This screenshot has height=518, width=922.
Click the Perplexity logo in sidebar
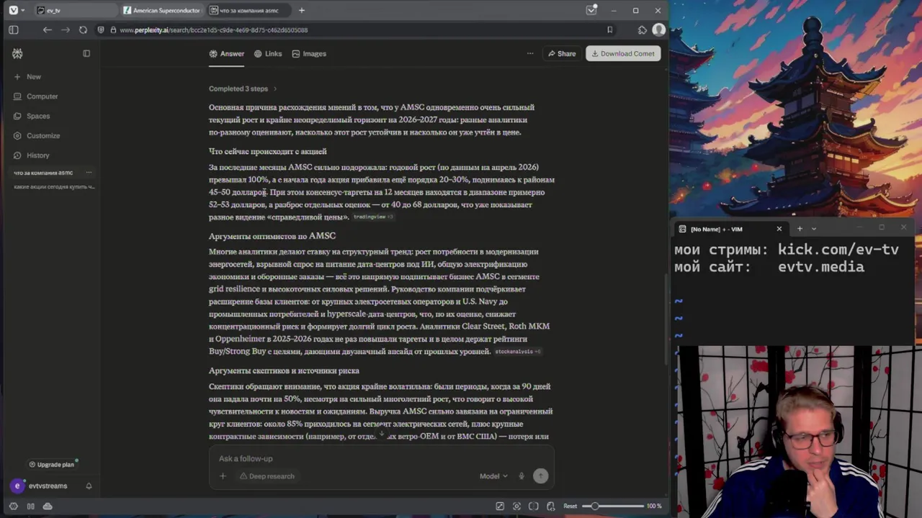pos(17,53)
